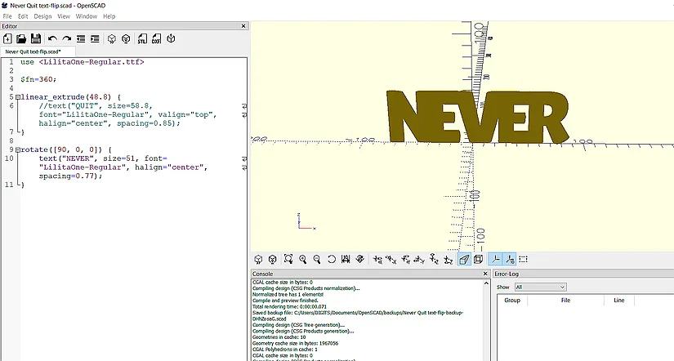
Task: Click 'Geometries in cache: 10' console line
Action: [279, 337]
